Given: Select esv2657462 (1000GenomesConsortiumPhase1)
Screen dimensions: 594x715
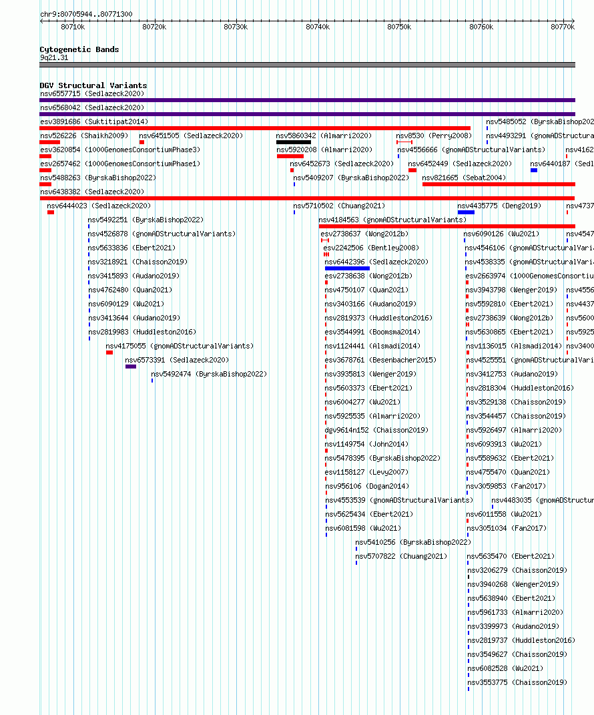Looking at the screenshot, I should (120, 164).
